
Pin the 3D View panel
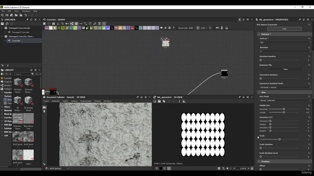point(137,97)
